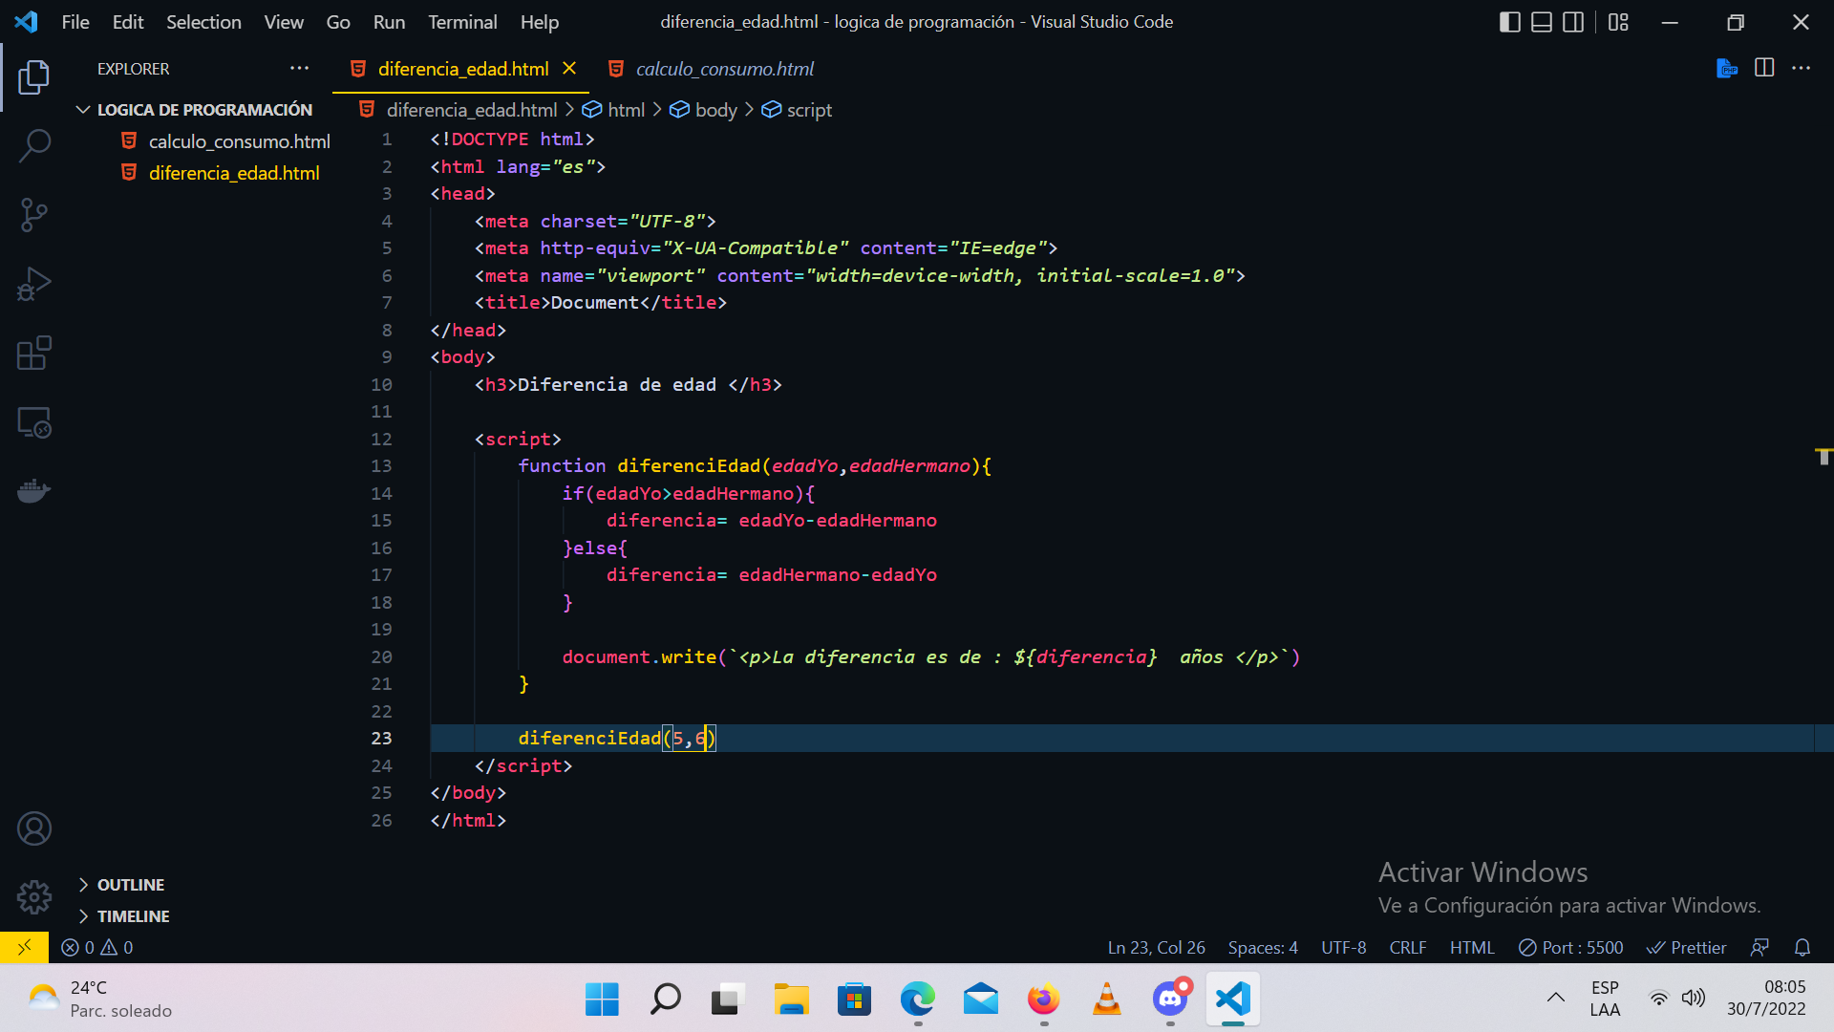
Task: Open the Source Control view
Action: [33, 215]
